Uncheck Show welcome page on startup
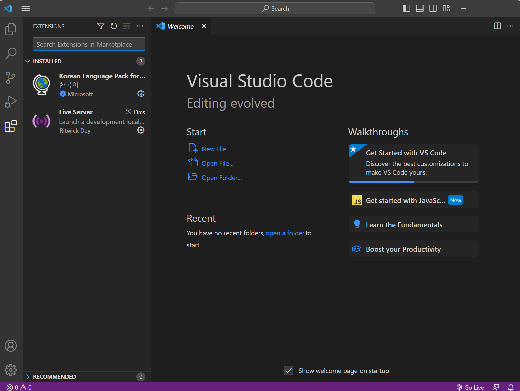The height and width of the screenshot is (391, 520). [288, 370]
